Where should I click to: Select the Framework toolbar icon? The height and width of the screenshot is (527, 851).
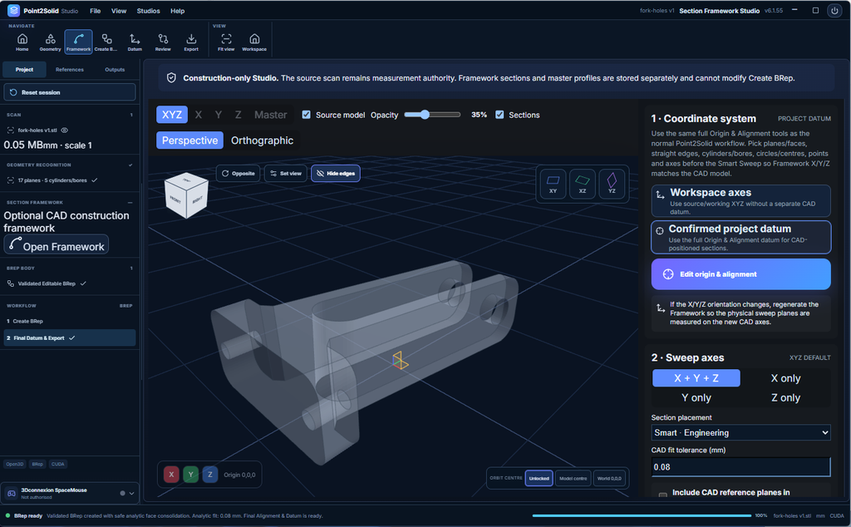pyautogui.click(x=79, y=42)
